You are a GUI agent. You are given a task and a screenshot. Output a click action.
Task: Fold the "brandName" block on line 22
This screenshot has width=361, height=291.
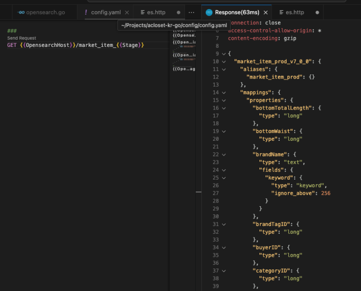click(x=224, y=154)
